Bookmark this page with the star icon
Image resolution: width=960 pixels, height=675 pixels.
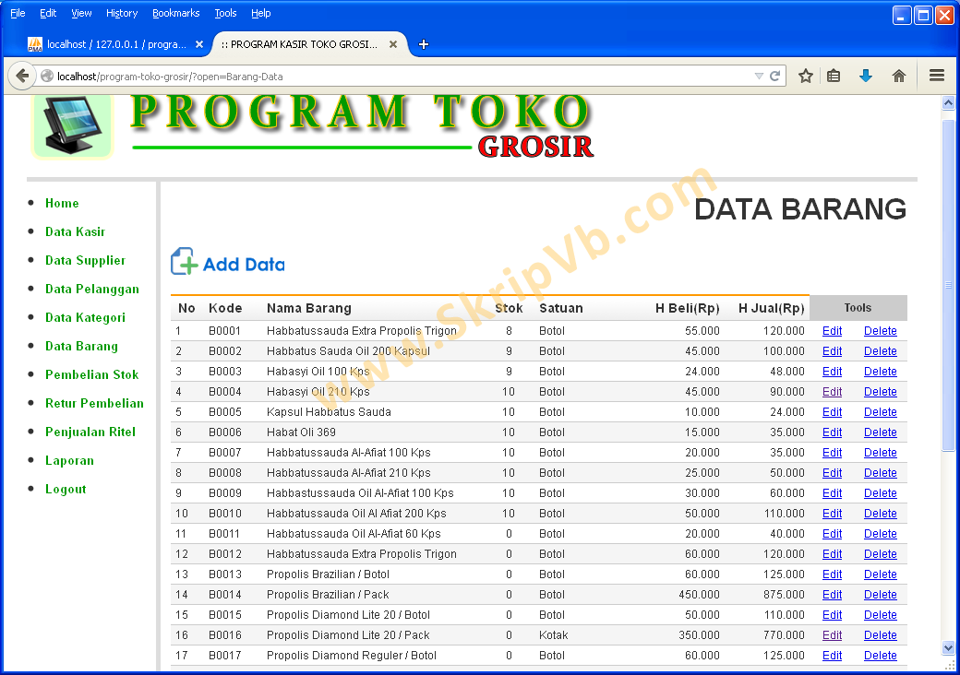coord(805,76)
